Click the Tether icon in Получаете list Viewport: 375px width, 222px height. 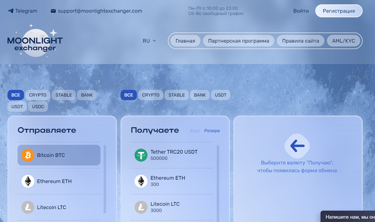pos(141,155)
